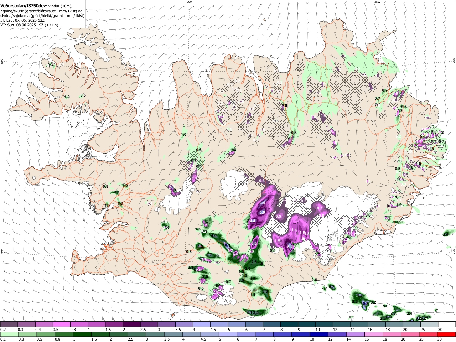Click the "VT: Sun. 08.06.2025 19Z" valid time

[22, 25]
